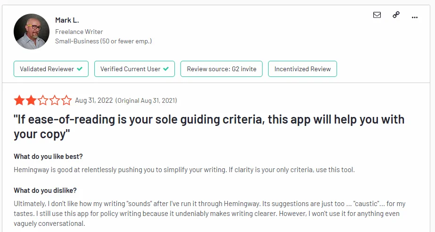Copy review link via chain icon
Viewport: 435px width, 232px height.
coord(396,15)
